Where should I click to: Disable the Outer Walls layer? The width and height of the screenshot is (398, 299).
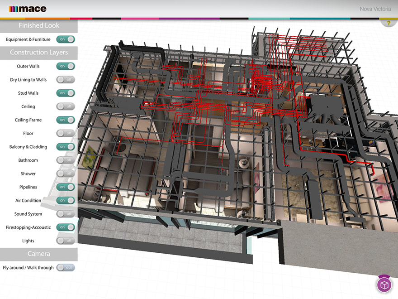point(66,66)
